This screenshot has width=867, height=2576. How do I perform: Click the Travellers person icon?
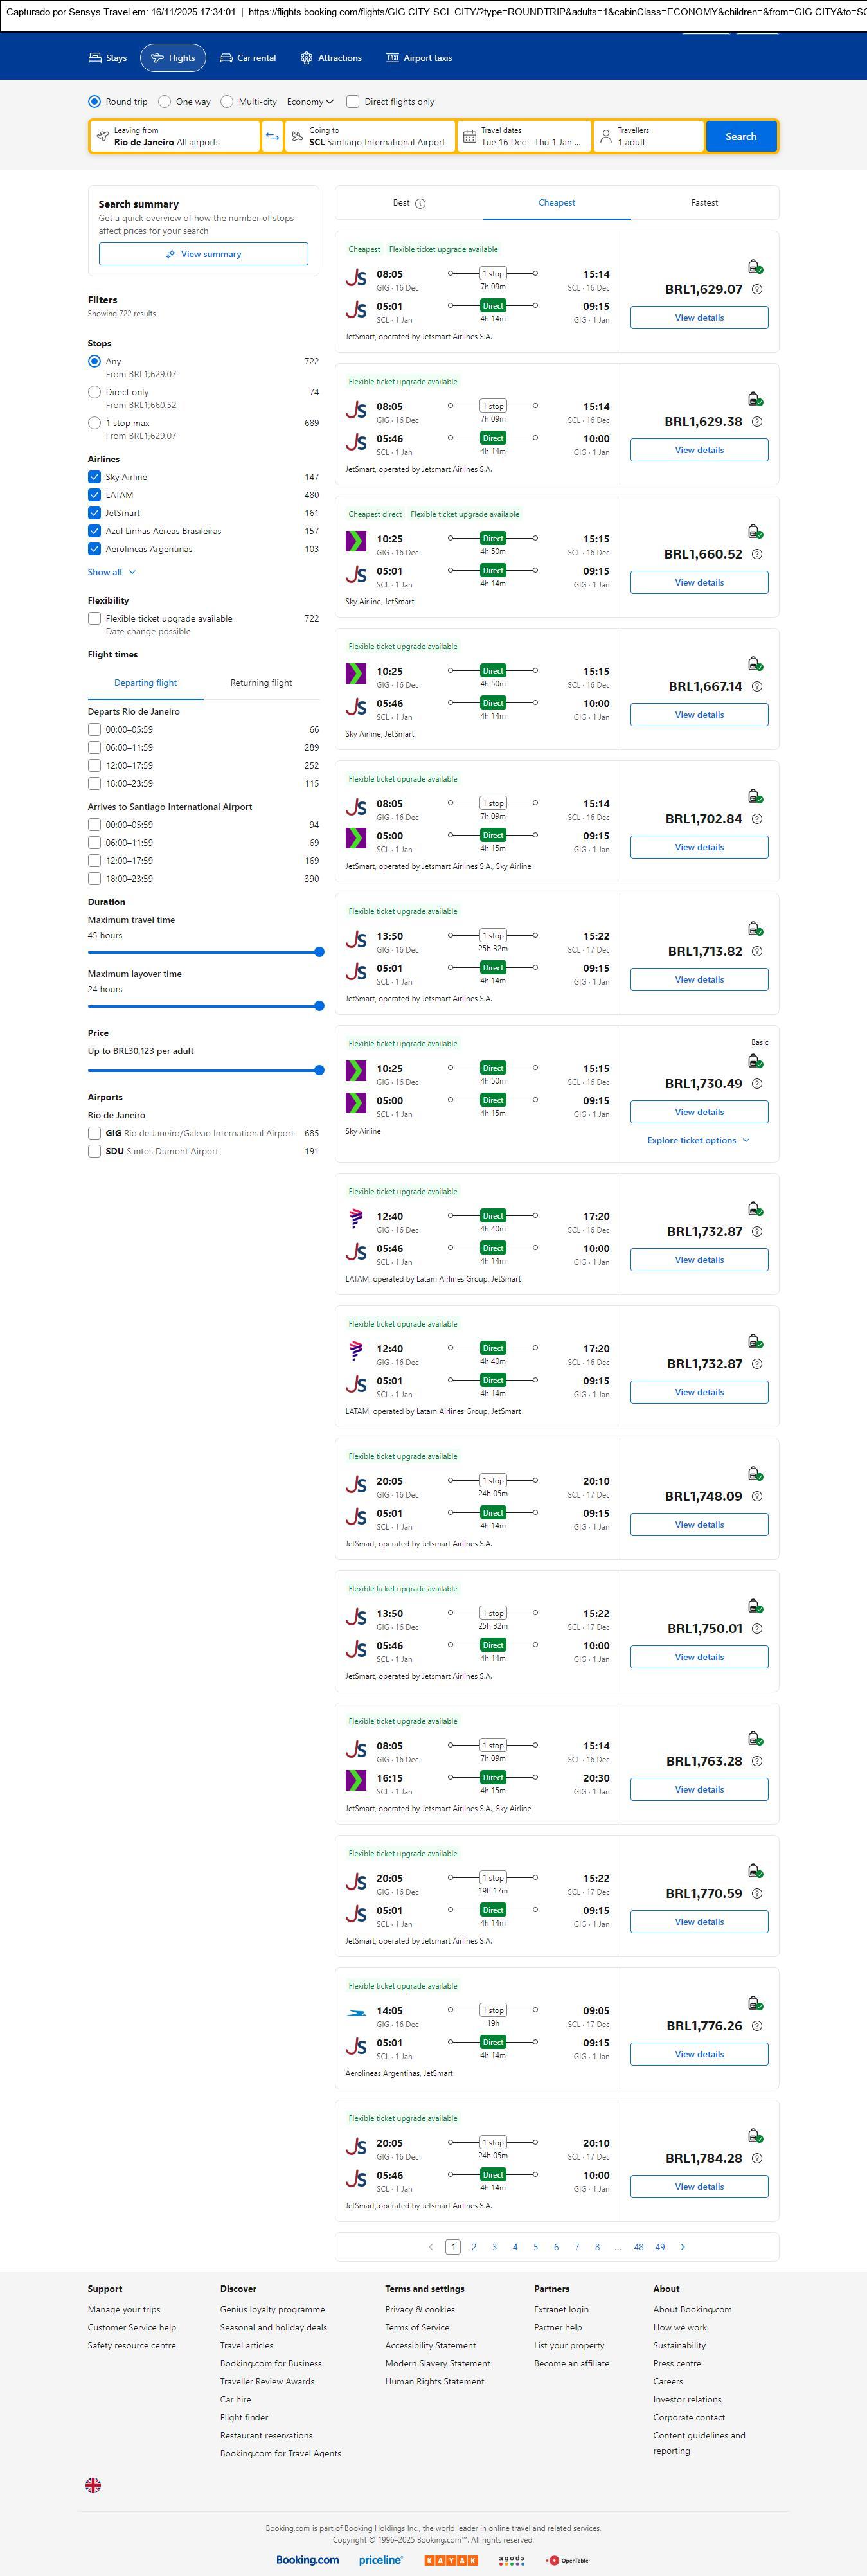(x=606, y=137)
